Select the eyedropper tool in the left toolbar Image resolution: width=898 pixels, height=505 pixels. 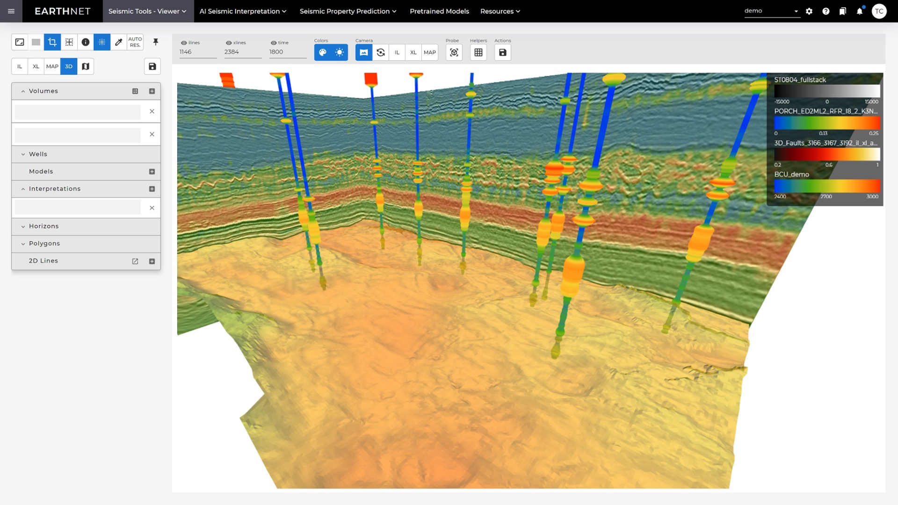coord(119,42)
